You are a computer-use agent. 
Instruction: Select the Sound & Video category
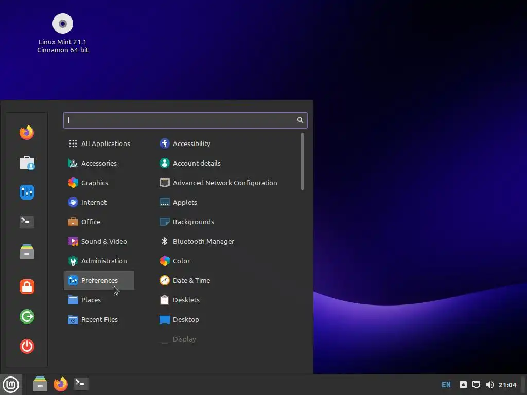pos(99,241)
